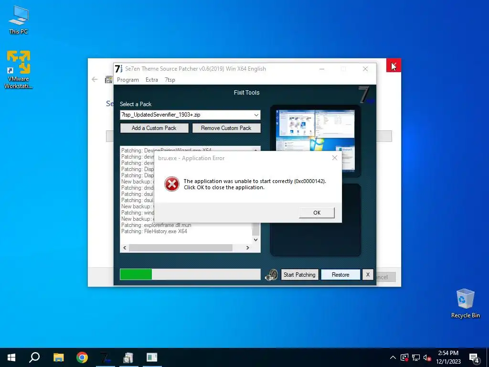Close the Se7en Theme Source Patcher window
The width and height of the screenshot is (489, 367).
pos(365,69)
